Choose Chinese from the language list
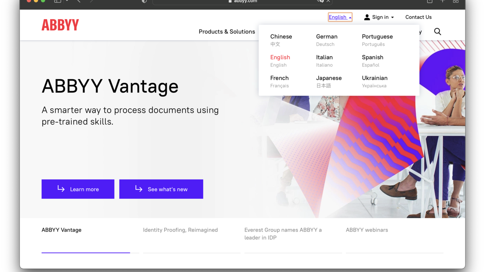The height and width of the screenshot is (272, 485). (281, 40)
